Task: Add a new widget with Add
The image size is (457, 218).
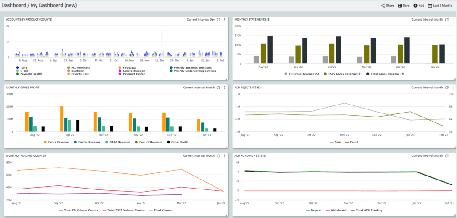Action: click(x=419, y=5)
